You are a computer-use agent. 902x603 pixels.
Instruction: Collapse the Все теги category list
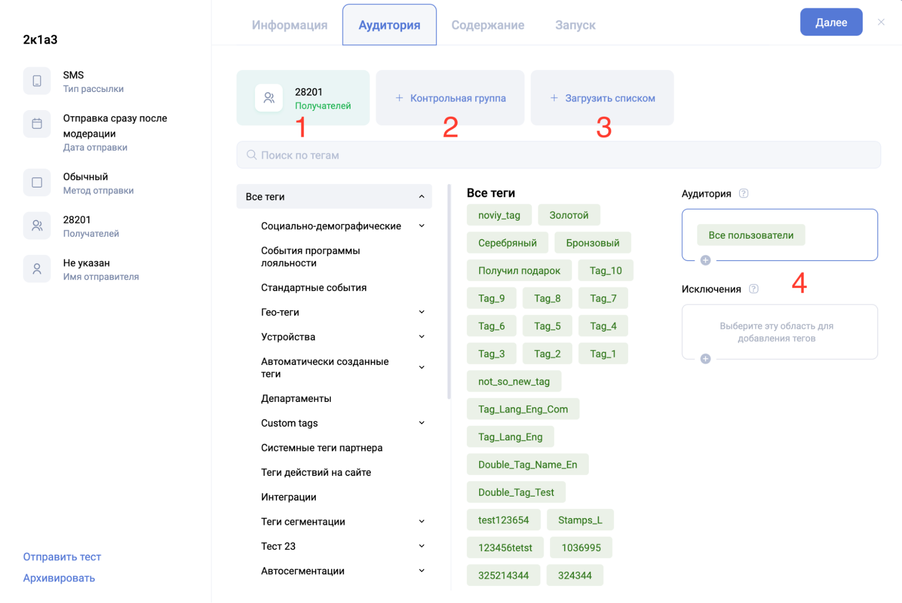[x=421, y=197]
